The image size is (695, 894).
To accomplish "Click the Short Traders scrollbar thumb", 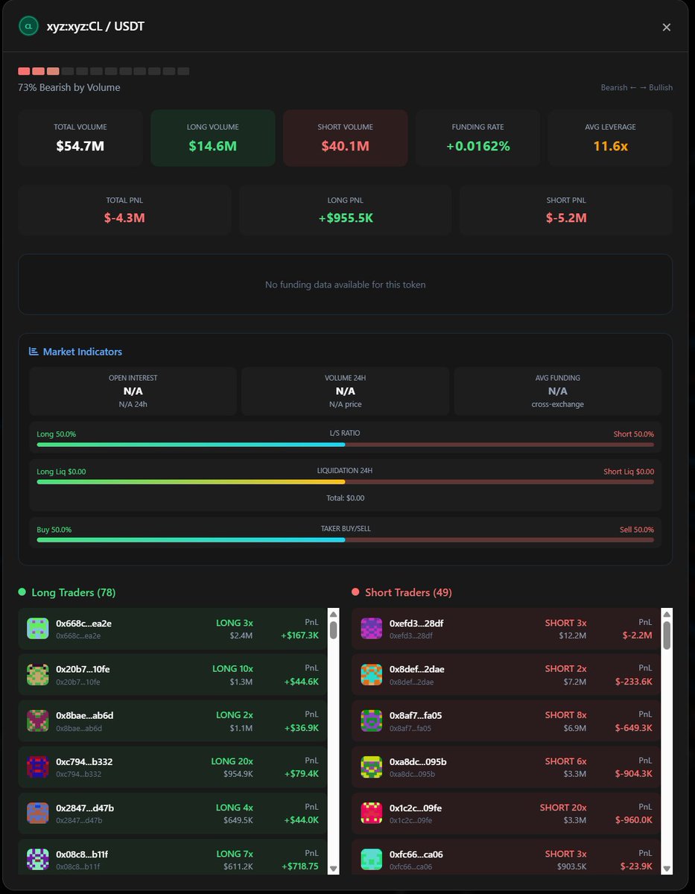I will [667, 635].
